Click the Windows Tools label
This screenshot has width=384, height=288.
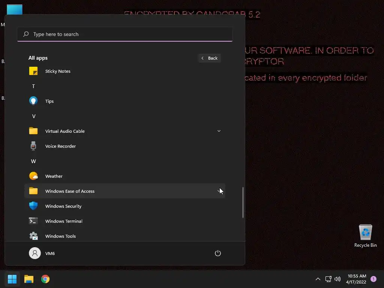click(x=60, y=236)
